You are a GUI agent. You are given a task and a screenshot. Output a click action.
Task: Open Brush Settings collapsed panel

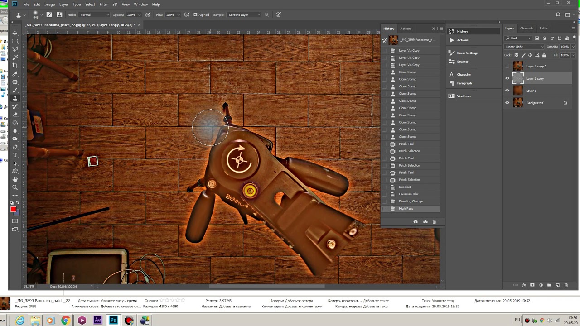point(467,53)
